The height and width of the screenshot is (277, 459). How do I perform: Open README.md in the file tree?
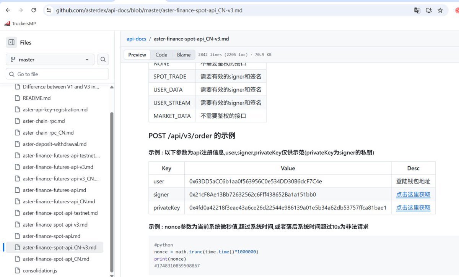pos(37,98)
